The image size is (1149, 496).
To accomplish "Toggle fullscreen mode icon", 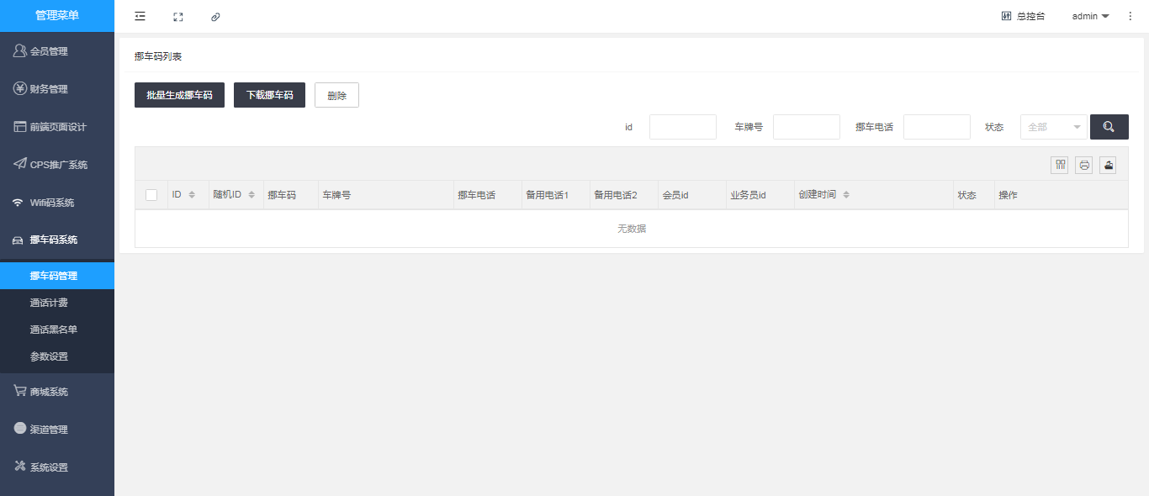I will click(x=177, y=16).
